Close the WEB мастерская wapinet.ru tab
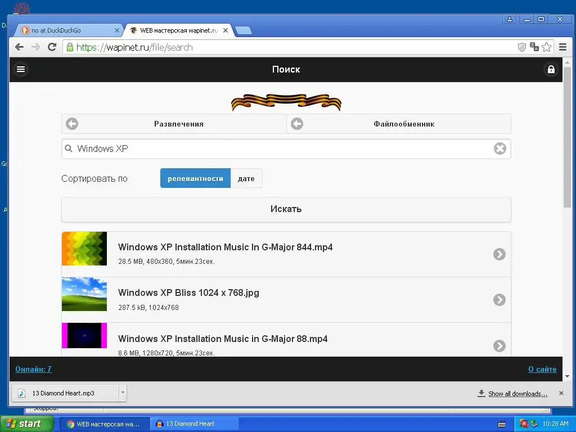This screenshot has width=576, height=432. tap(226, 30)
